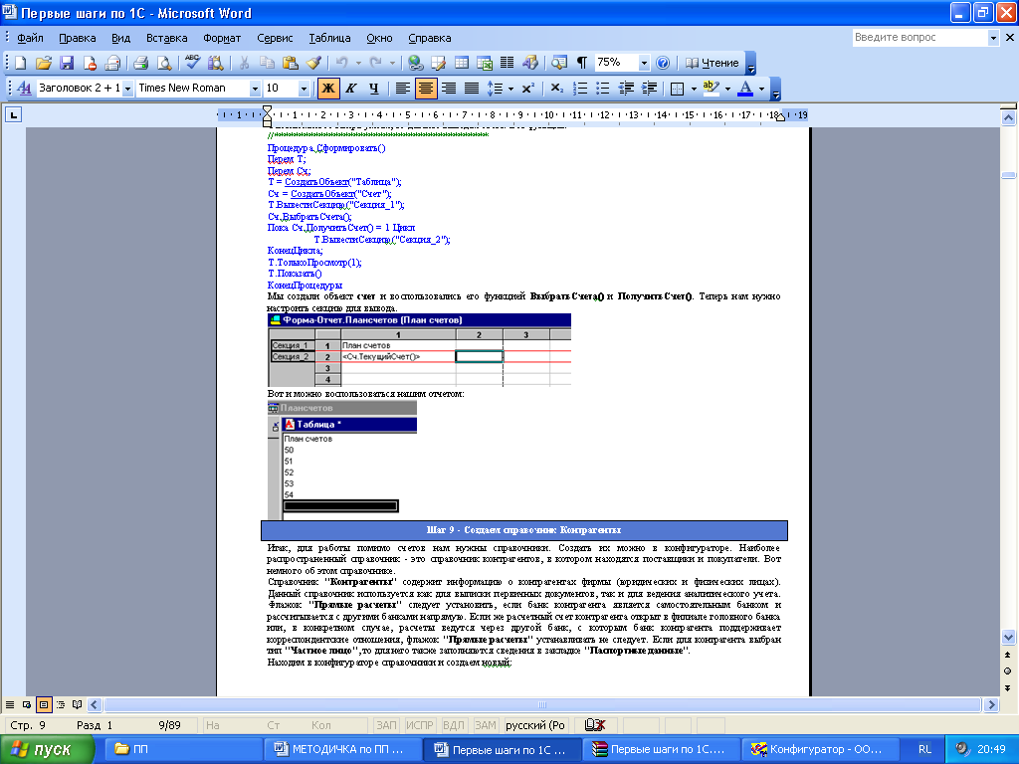Cut selection with the scissors icon

tap(244, 63)
